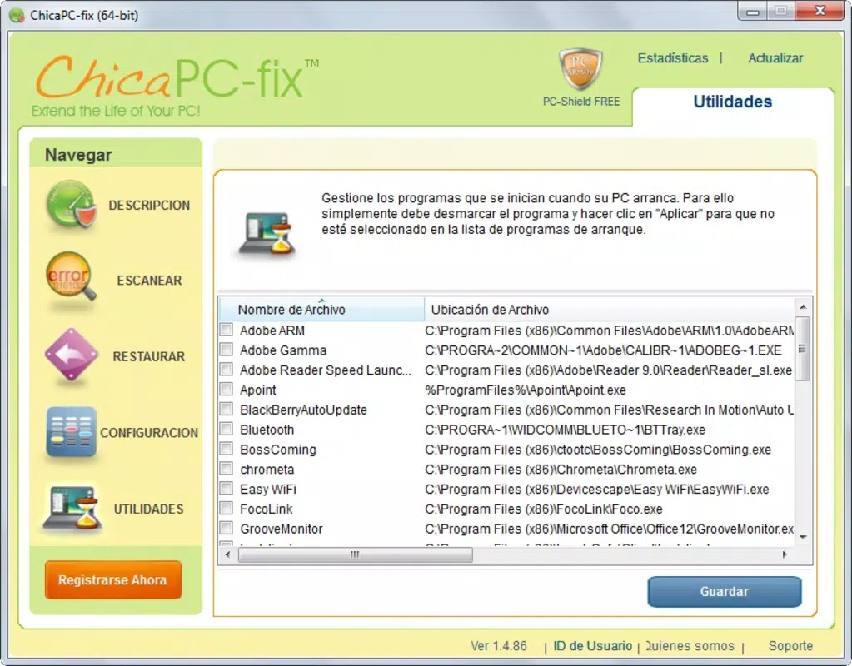
Task: Click the Guardar button
Action: (x=725, y=592)
